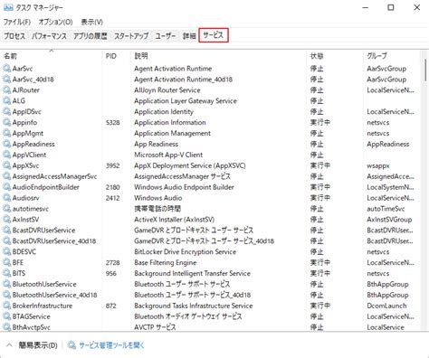Click the AppXSvc gear icon
429x358 pixels.
7,165
